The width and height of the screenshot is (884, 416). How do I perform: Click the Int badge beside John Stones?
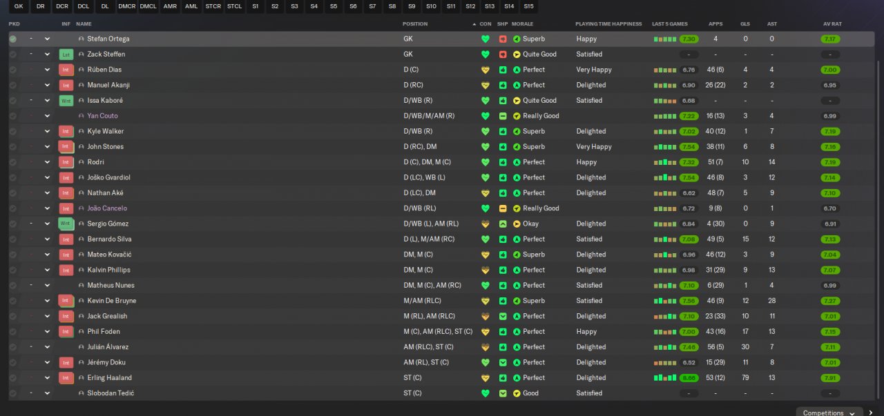(x=66, y=147)
